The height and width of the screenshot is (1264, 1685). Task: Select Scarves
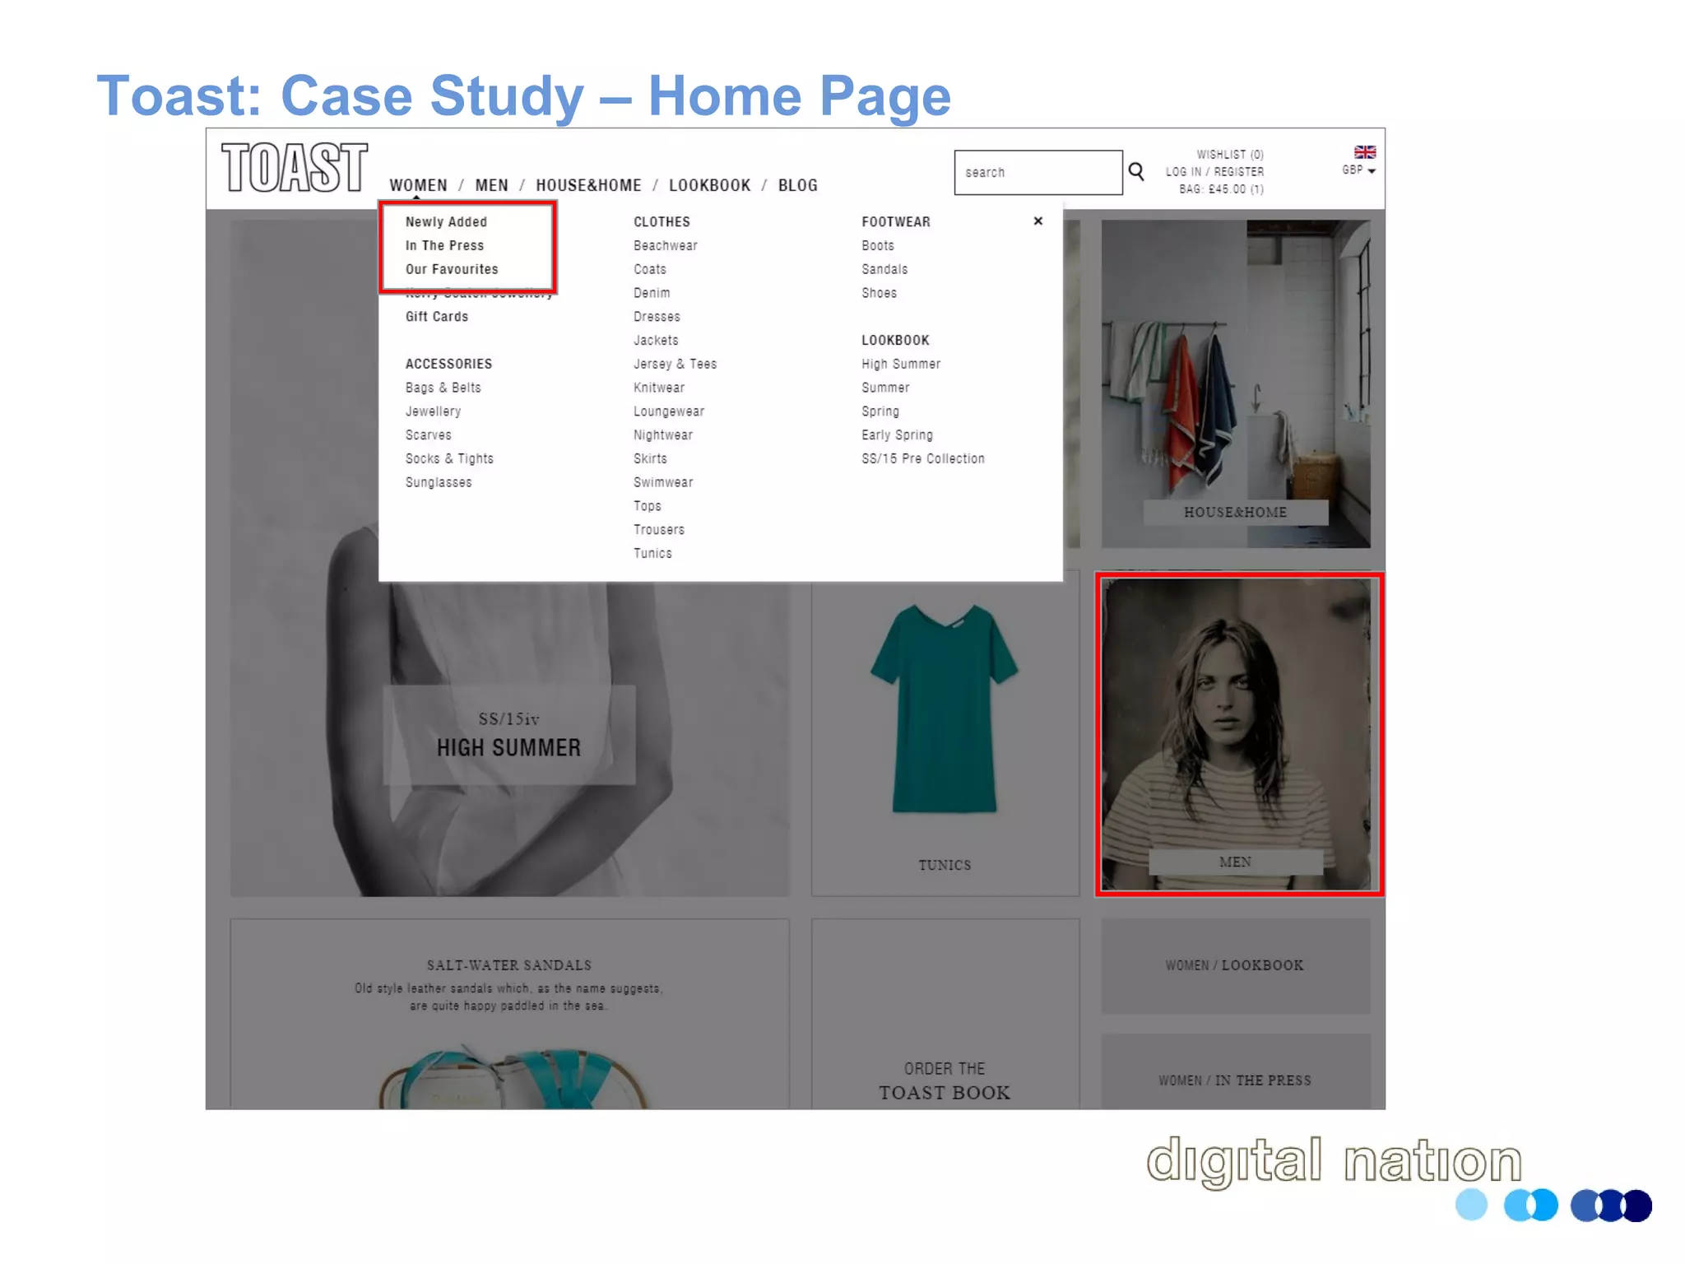click(428, 435)
